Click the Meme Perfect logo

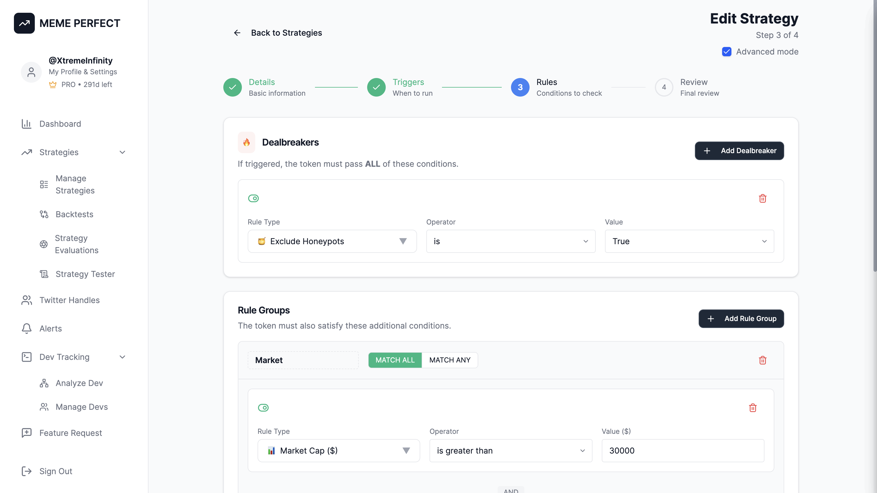[x=24, y=23]
